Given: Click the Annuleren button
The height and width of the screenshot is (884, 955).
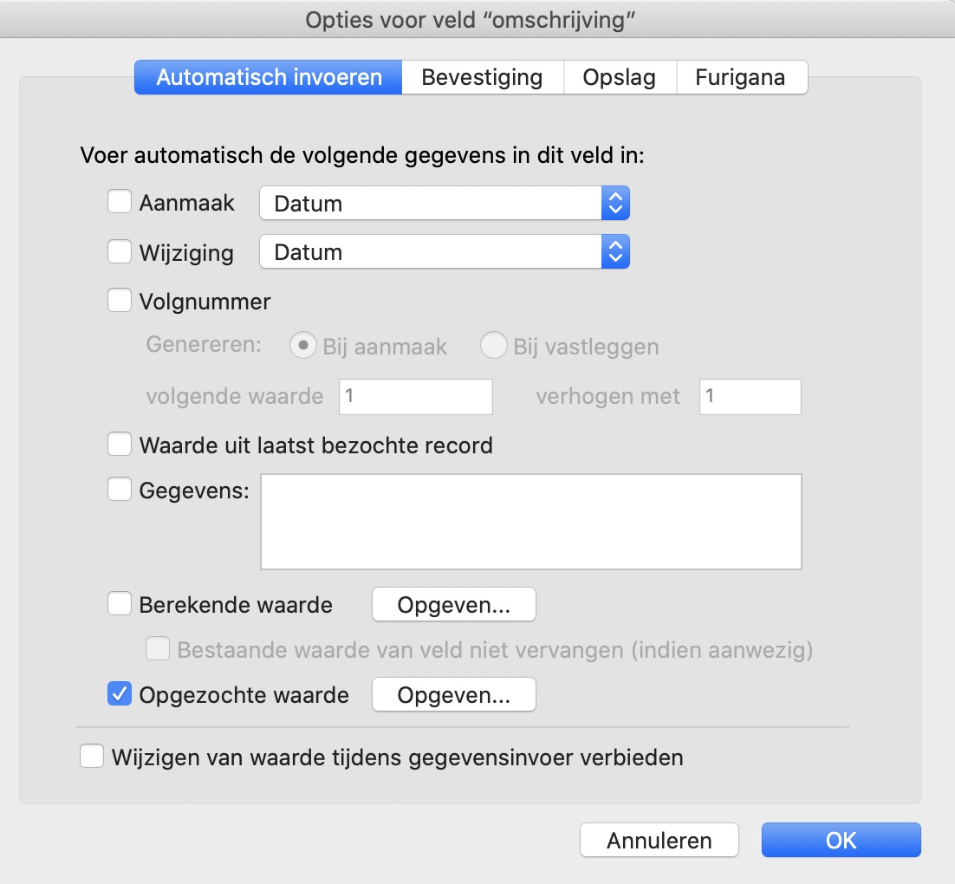Looking at the screenshot, I should 659,840.
